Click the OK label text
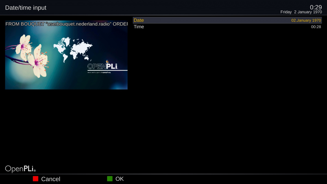Image resolution: width=327 pixels, height=184 pixels. 120,179
